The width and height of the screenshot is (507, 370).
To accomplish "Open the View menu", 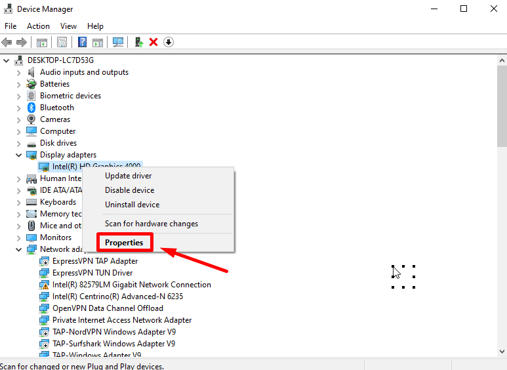I will click(x=68, y=26).
